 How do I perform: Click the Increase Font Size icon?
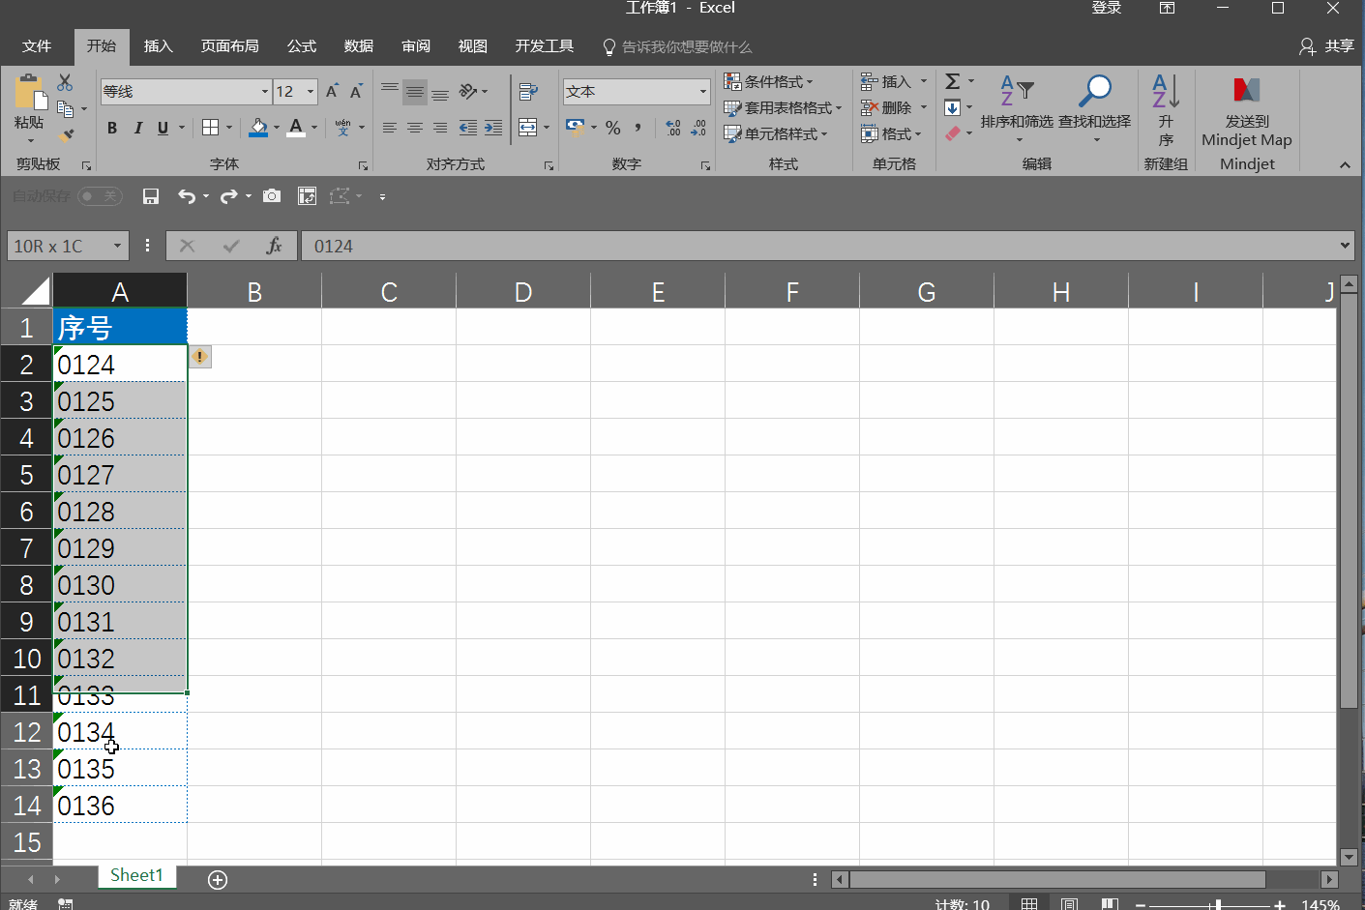332,91
